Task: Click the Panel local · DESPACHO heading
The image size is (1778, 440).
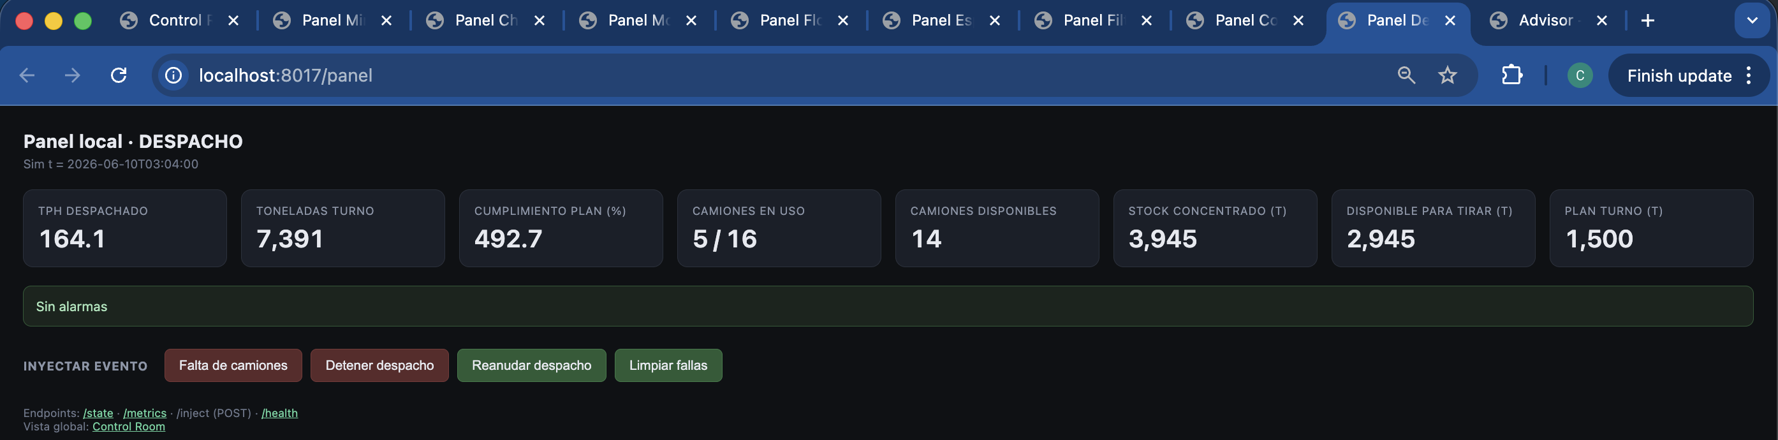Action: pos(133,142)
